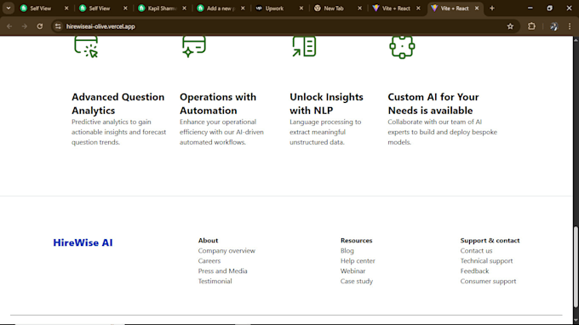Screen dimensions: 579x325
Task: Click the address bar URL hirewiseai-olive.vercel.app
Action: tap(100, 26)
